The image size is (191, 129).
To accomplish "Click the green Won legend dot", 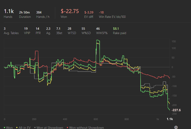I will click(x=5, y=128).
